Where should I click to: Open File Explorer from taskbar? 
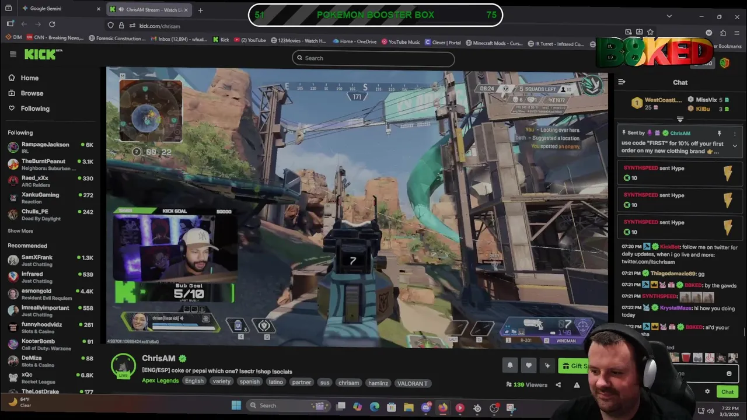(x=409, y=407)
